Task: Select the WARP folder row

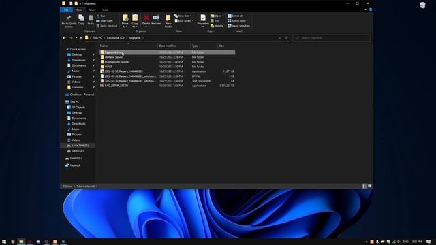Action: (x=168, y=67)
